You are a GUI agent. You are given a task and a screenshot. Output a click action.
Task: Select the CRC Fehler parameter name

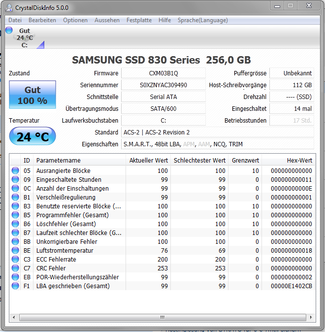pos(51,268)
